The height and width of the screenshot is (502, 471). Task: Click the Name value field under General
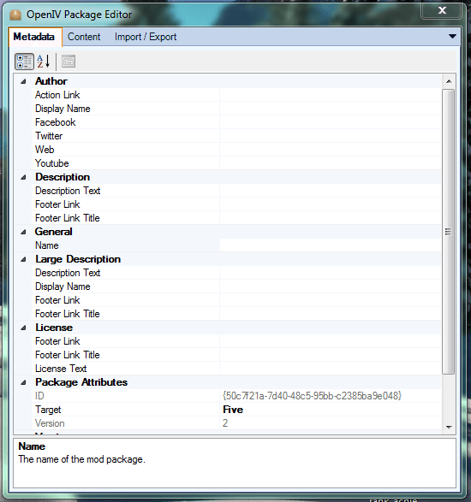pos(331,245)
